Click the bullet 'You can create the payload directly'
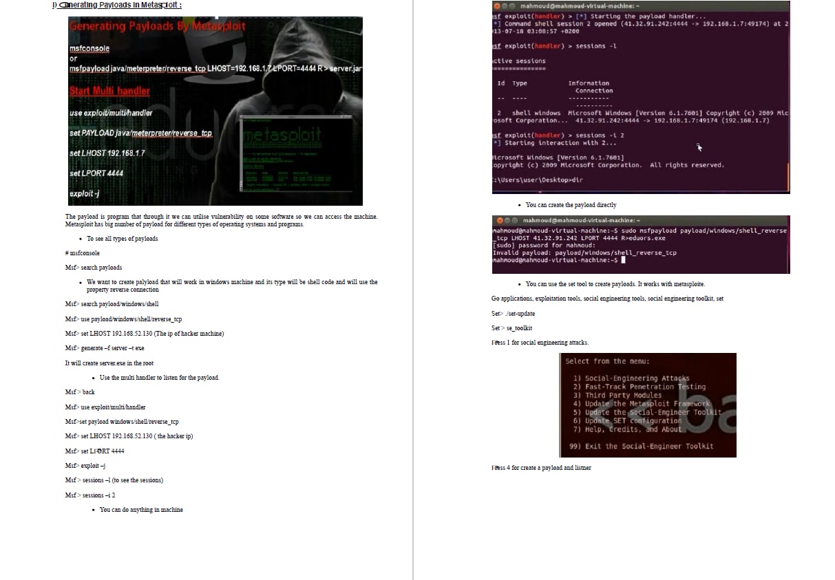The height and width of the screenshot is (580, 835). pos(571,205)
